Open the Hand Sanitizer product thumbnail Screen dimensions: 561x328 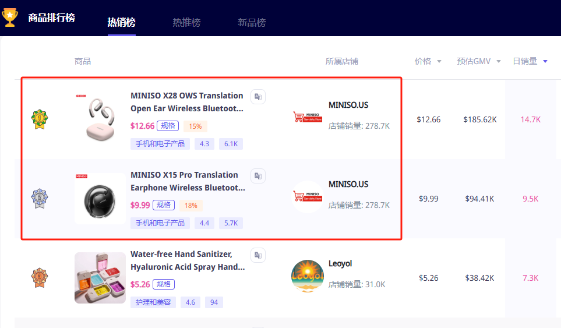[x=100, y=278]
